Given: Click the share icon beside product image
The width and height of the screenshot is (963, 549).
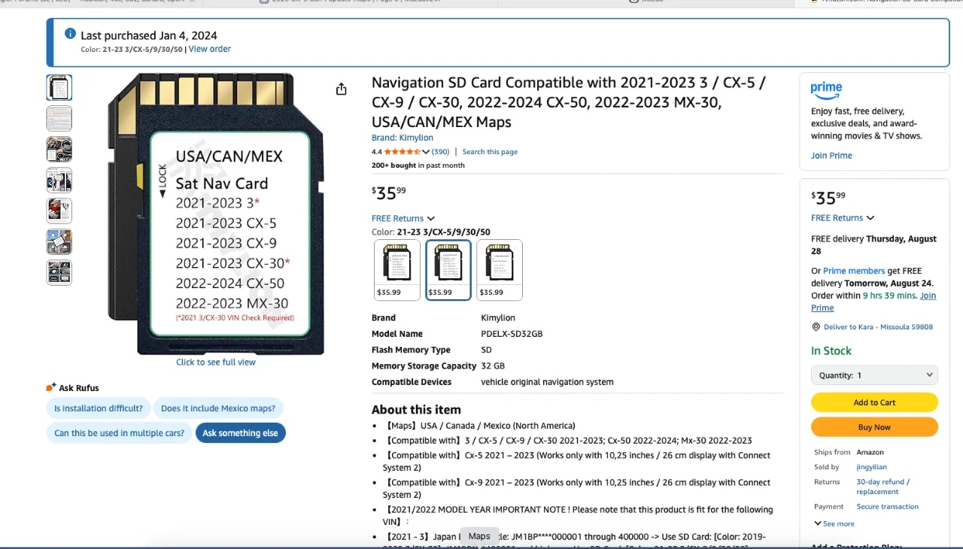Looking at the screenshot, I should [x=341, y=89].
